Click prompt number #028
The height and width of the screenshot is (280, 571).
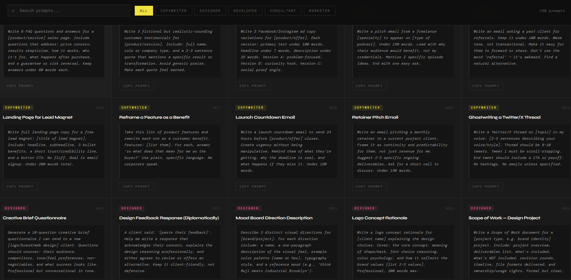333,108
